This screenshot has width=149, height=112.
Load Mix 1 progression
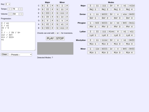click(x=93, y=44)
